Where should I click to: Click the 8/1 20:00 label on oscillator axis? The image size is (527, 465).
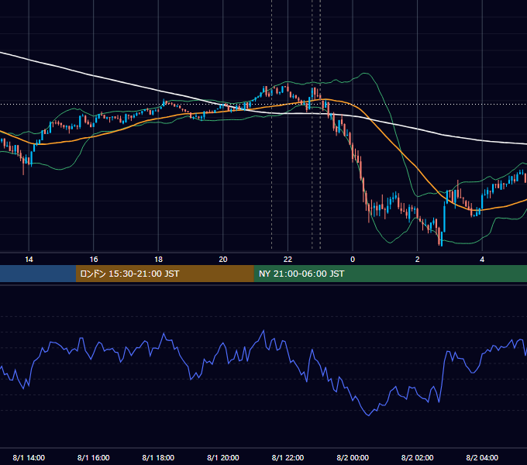[223, 457]
